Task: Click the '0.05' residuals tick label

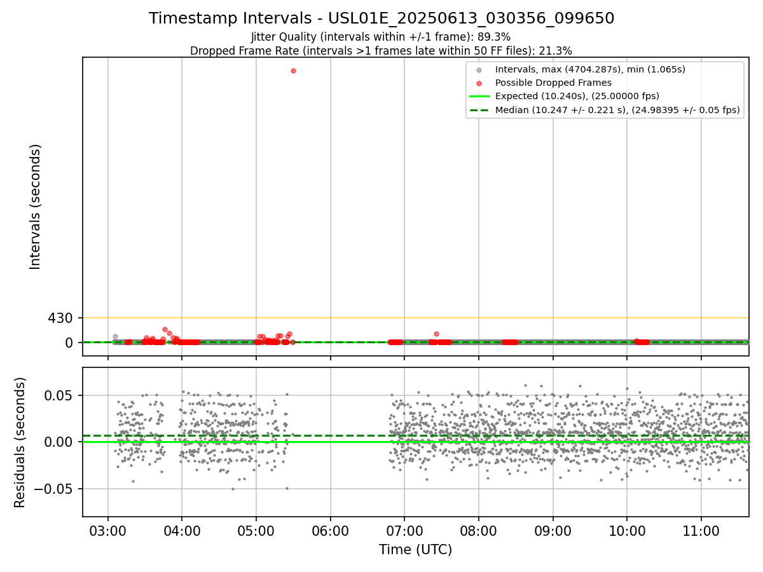Action: click(x=59, y=395)
